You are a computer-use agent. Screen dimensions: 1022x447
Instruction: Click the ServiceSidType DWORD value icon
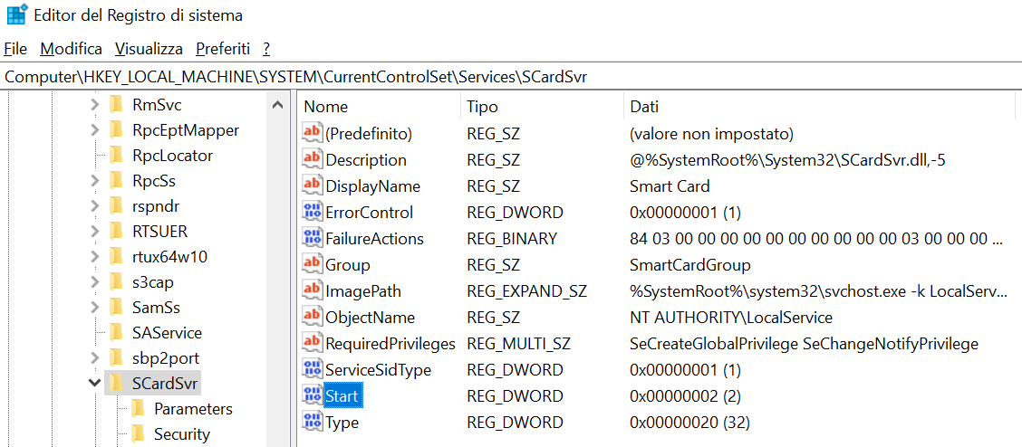tap(313, 369)
